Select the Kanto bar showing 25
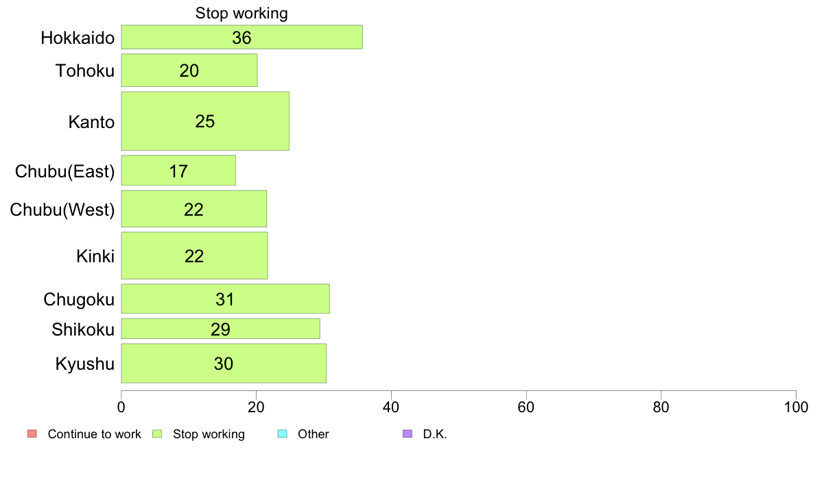Image resolution: width=815 pixels, height=504 pixels. [x=205, y=121]
